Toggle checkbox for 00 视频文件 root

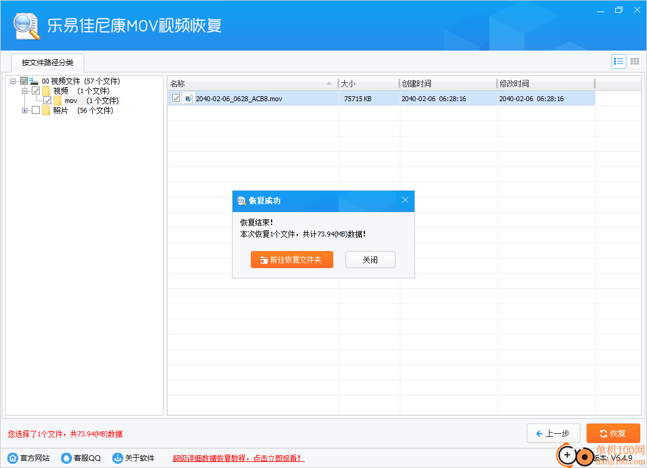(x=24, y=81)
